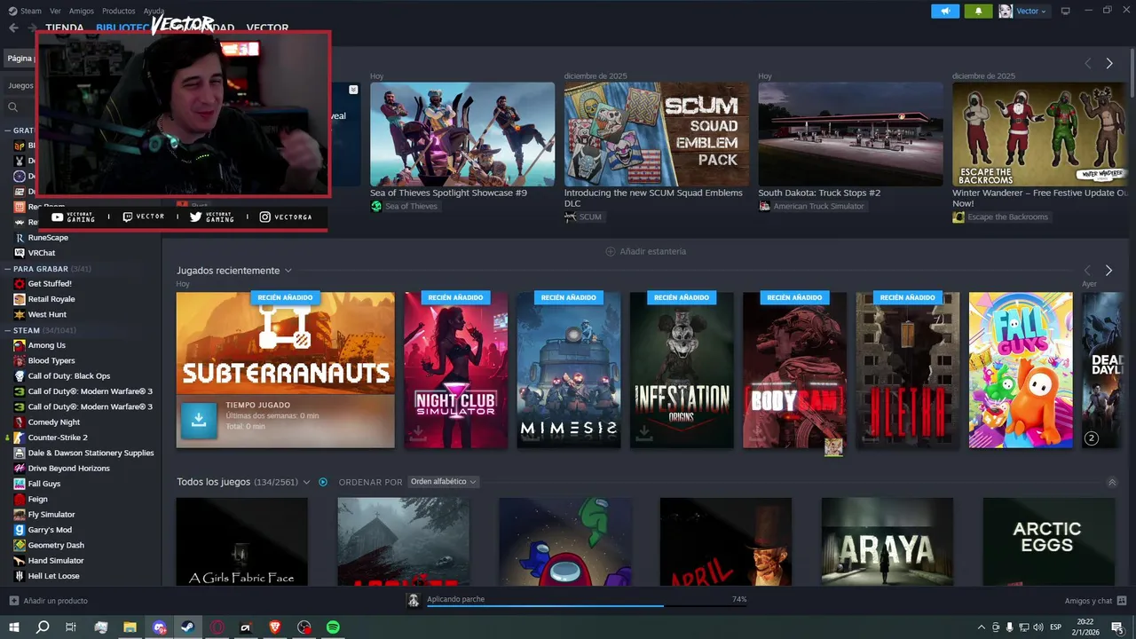Click the Among Us sidebar icon

(x=20, y=345)
